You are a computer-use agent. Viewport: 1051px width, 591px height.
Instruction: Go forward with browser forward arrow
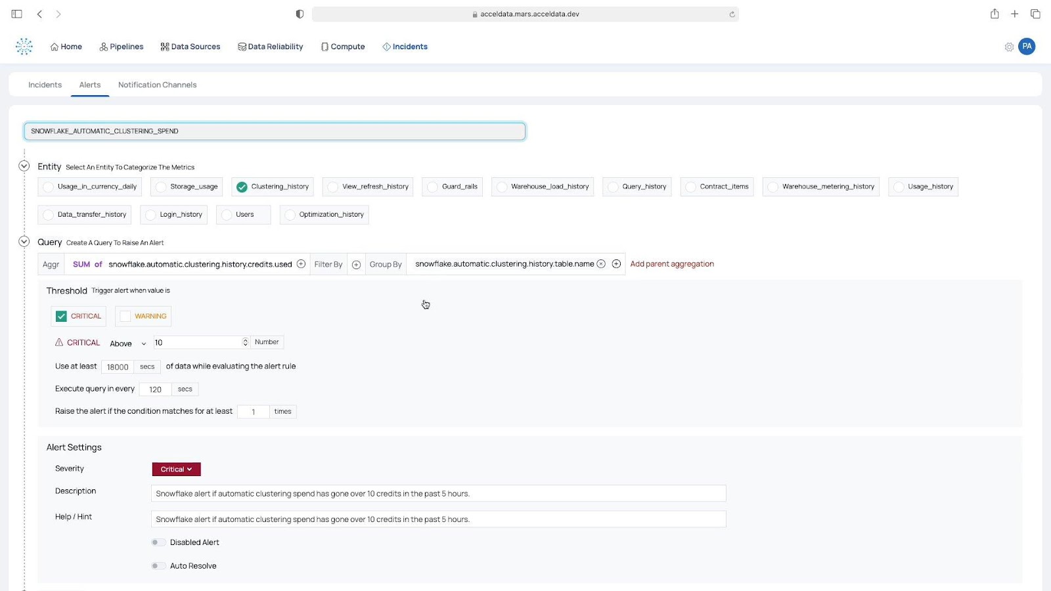click(x=58, y=14)
